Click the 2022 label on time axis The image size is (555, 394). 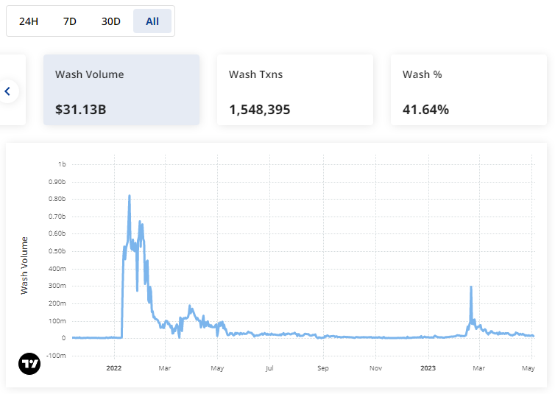(x=114, y=366)
